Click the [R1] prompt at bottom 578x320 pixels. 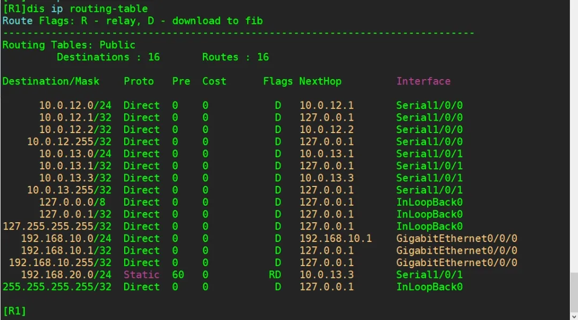coord(14,311)
